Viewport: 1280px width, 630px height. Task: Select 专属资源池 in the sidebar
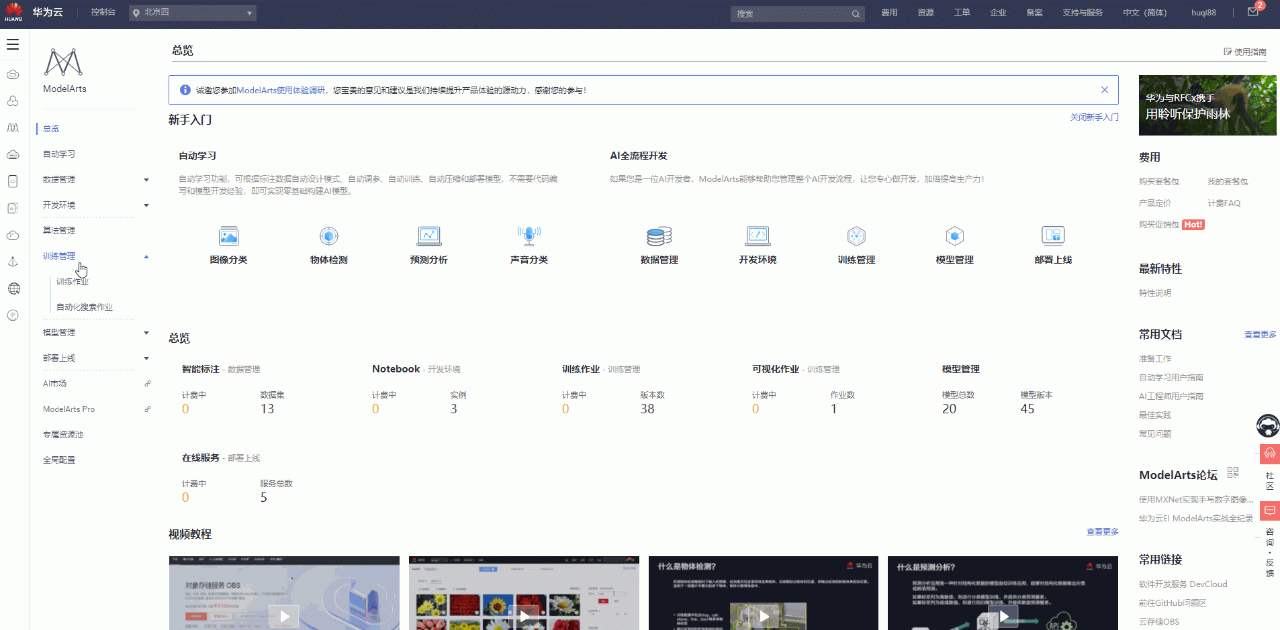63,435
